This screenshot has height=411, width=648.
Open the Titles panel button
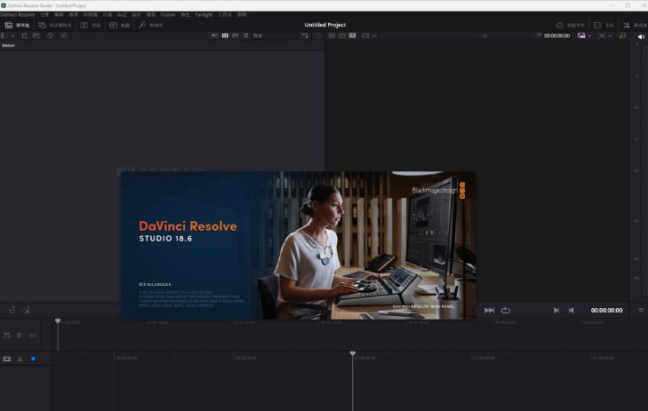pyautogui.click(x=119, y=25)
